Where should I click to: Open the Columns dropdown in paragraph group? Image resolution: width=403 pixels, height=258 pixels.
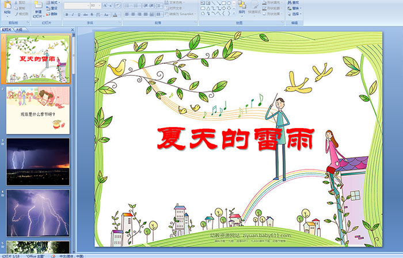pos(159,14)
